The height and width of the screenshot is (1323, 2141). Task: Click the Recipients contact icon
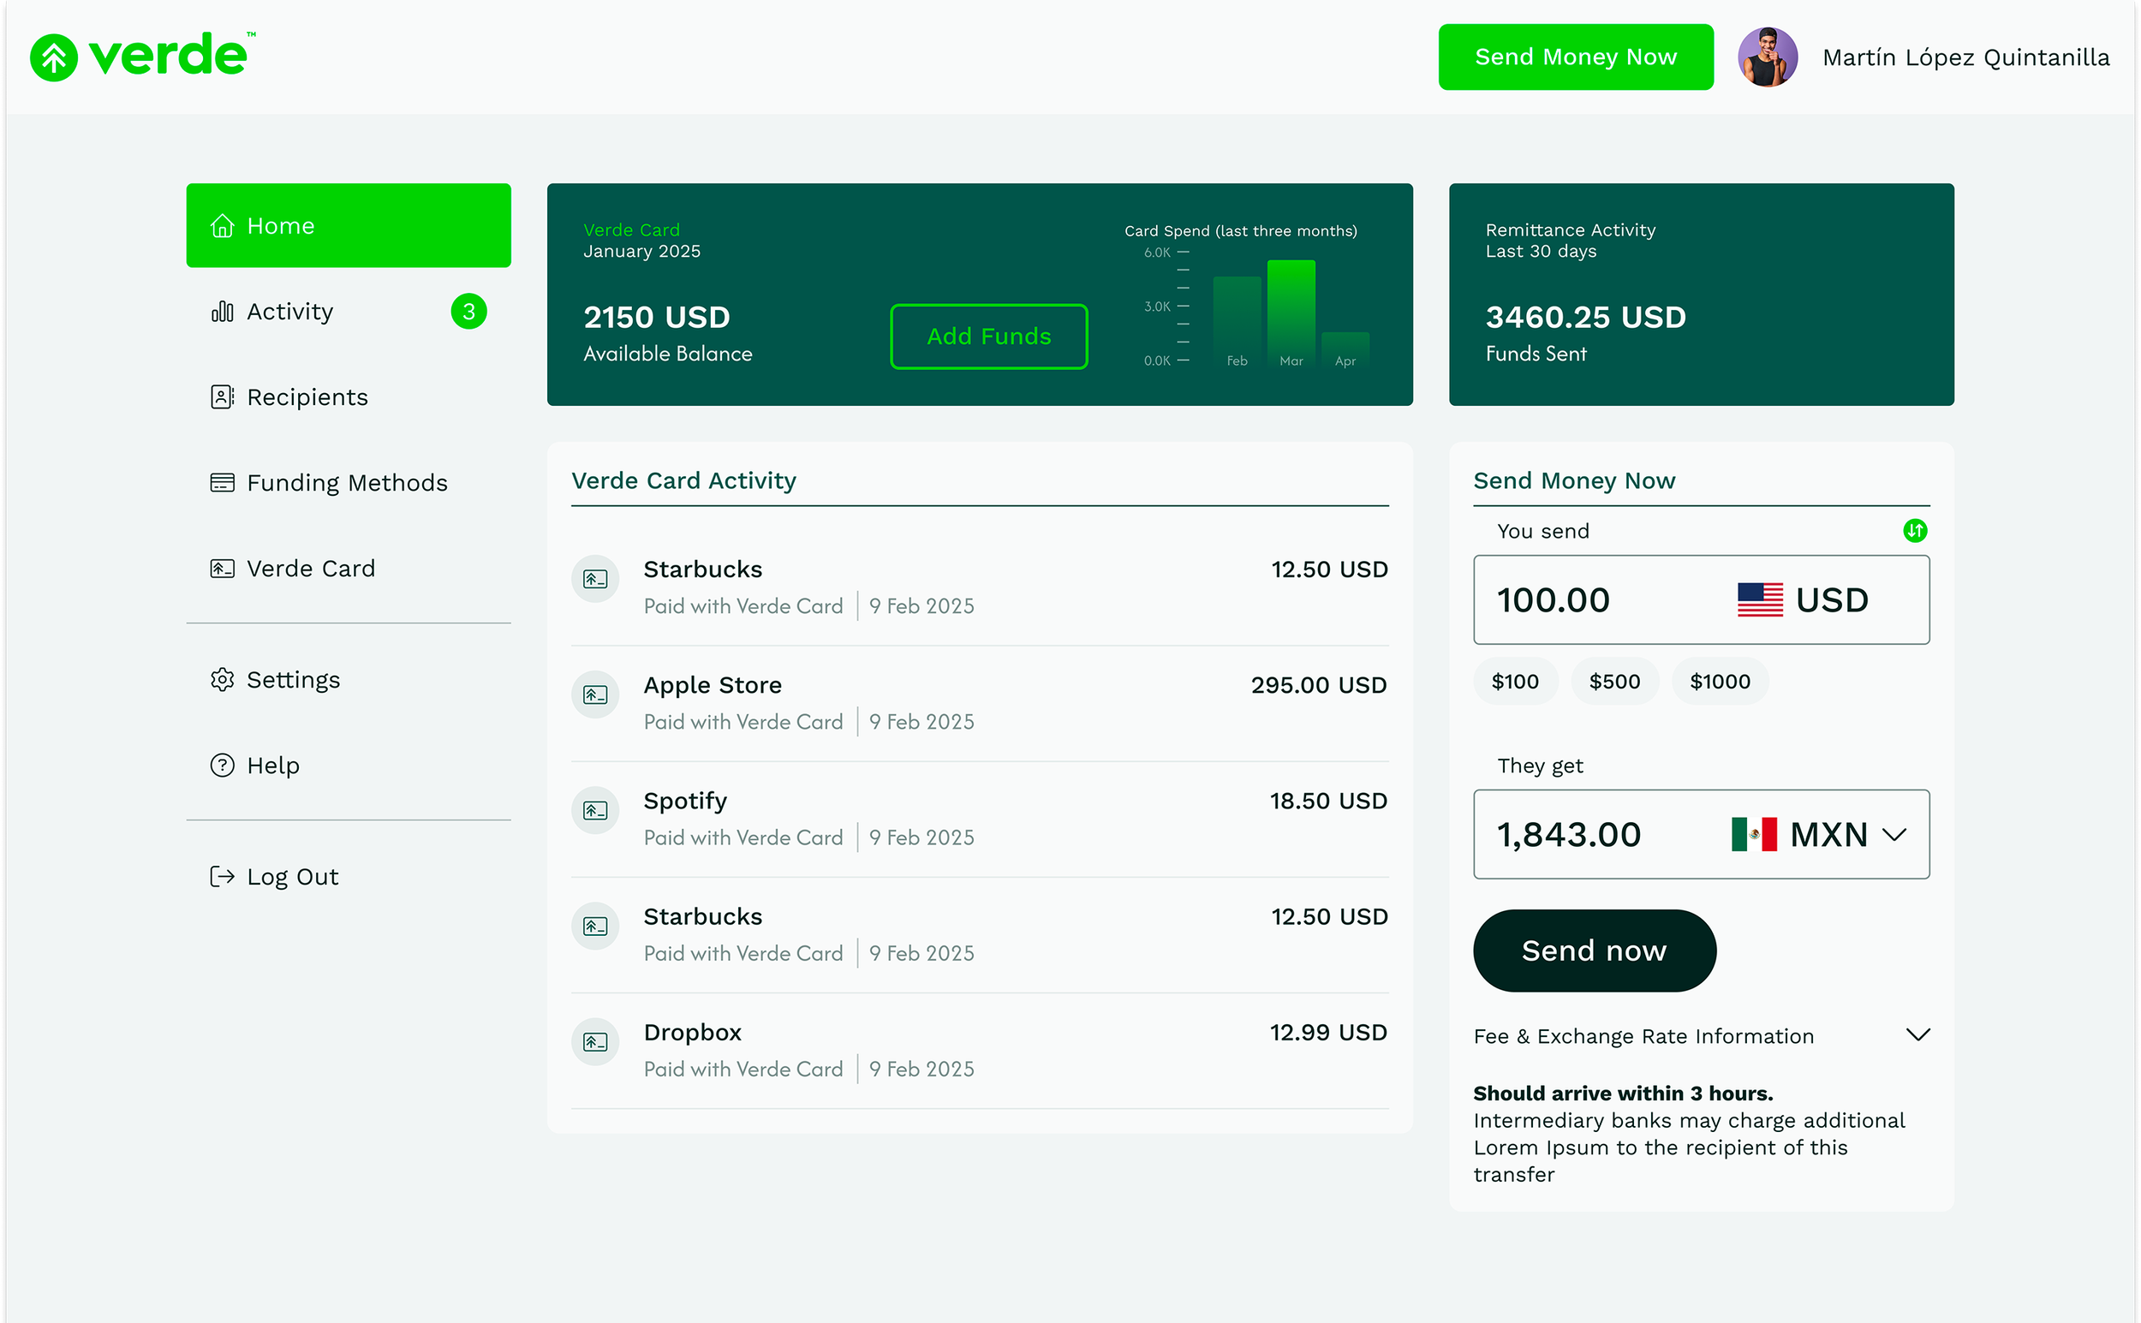[x=223, y=397]
